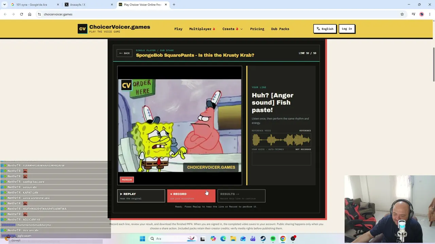The width and height of the screenshot is (435, 244).
Task: Open the Chrome profile avatar
Action: point(422,14)
